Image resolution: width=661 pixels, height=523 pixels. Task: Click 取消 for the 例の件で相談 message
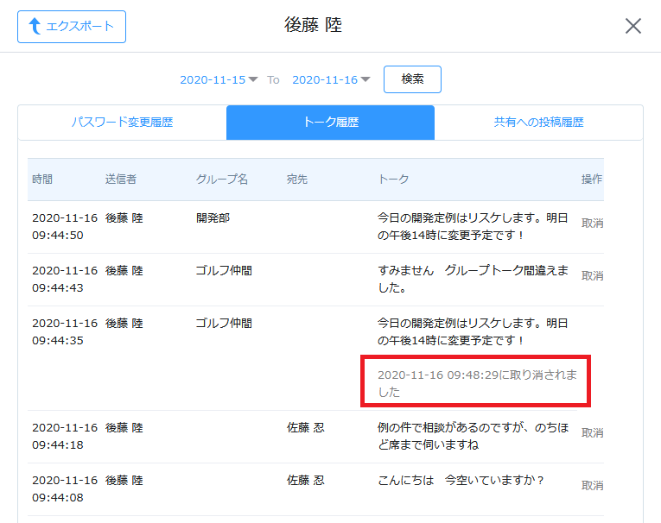click(x=592, y=433)
